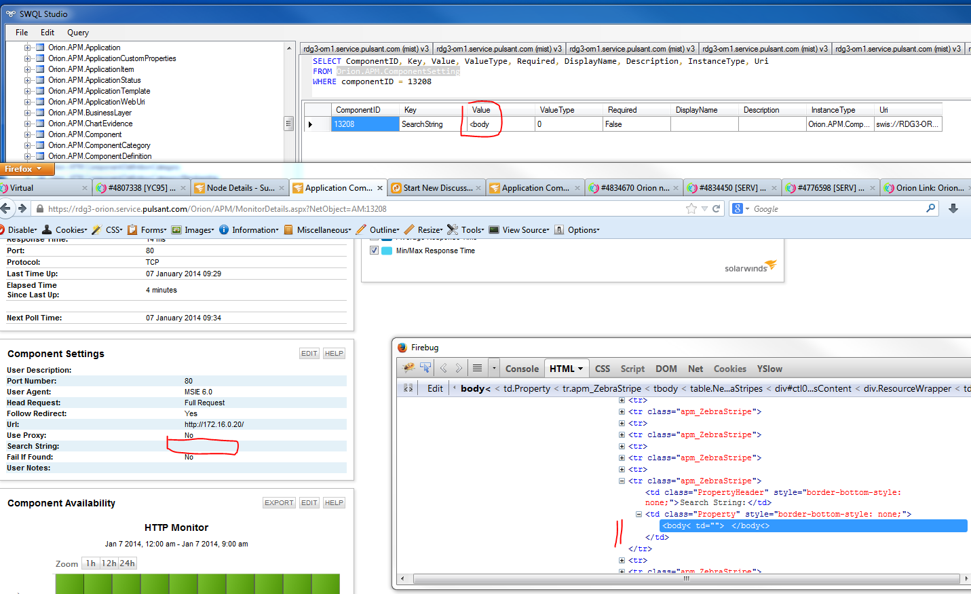Image resolution: width=971 pixels, height=594 pixels.
Task: Open the Firefox downloads arrow
Action: pos(953,208)
